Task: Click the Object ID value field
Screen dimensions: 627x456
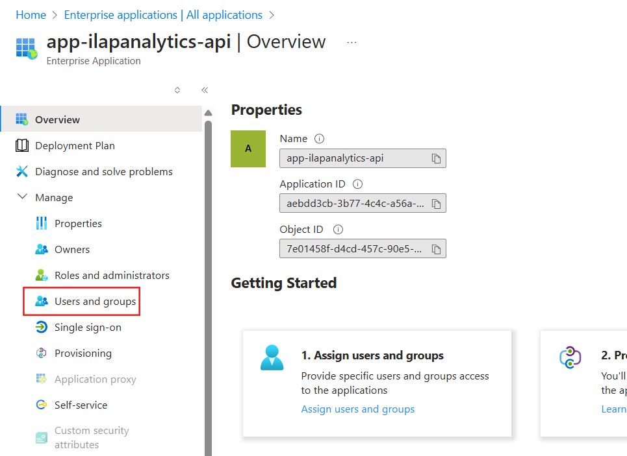Action: click(363, 249)
